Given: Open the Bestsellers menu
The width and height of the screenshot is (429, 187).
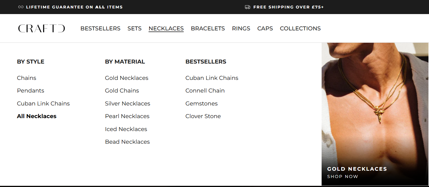Looking at the screenshot, I should pos(100,28).
